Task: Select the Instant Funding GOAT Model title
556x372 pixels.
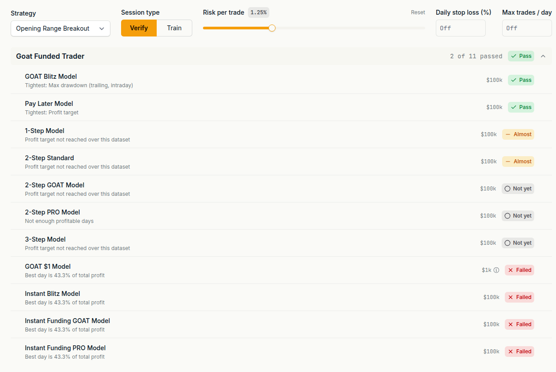Action: click(x=67, y=321)
